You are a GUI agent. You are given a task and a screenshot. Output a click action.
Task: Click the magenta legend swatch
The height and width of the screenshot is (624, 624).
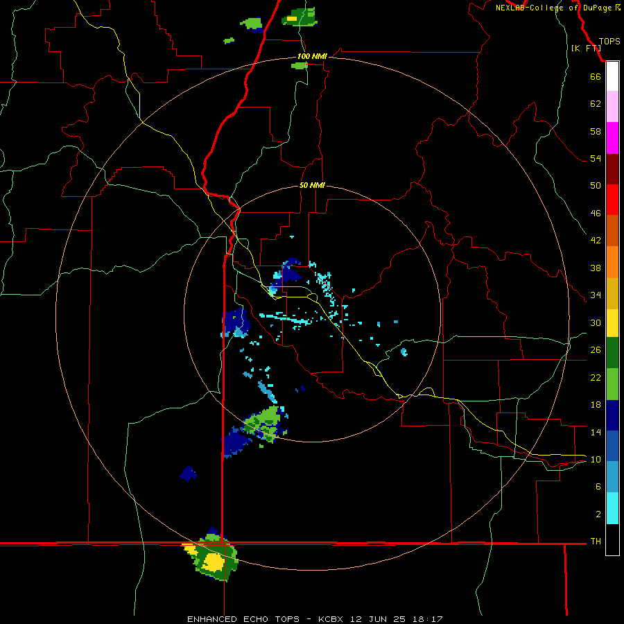612,138
